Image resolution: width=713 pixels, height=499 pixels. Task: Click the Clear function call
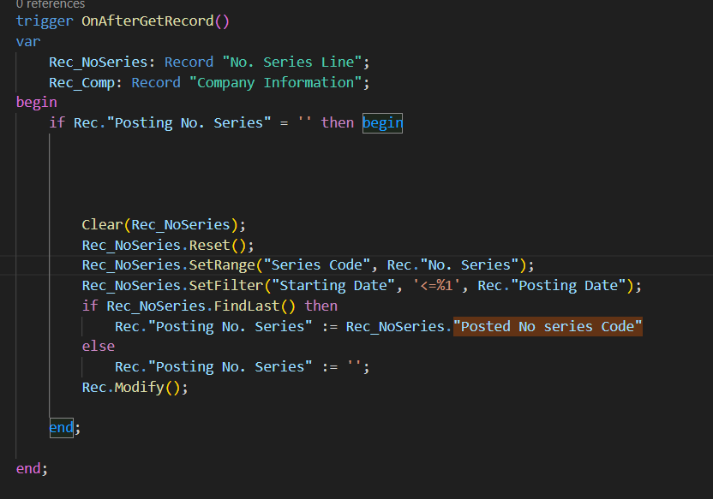pyautogui.click(x=102, y=225)
